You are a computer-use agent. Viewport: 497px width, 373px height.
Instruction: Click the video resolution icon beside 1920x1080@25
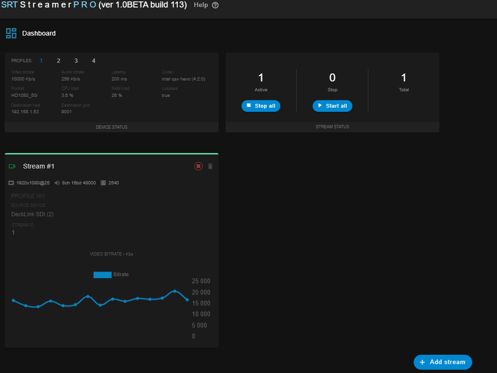[11, 183]
